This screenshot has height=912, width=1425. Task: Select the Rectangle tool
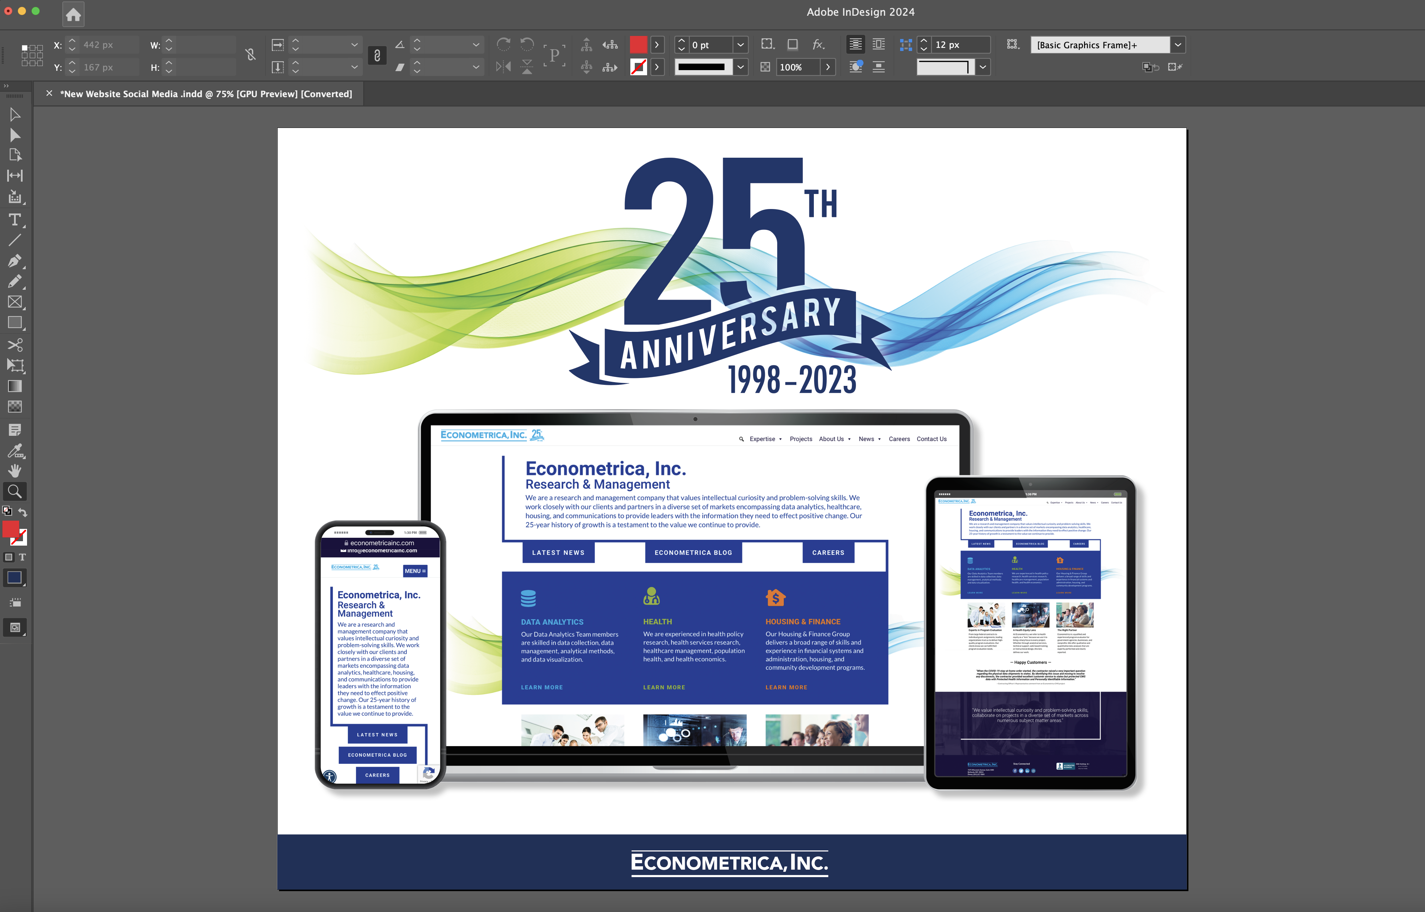coord(15,323)
